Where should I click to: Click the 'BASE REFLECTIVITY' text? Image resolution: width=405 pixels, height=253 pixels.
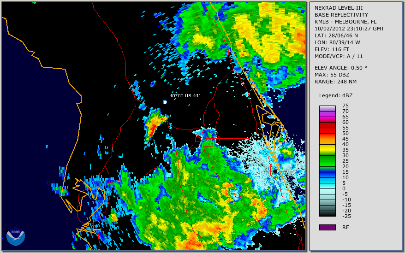click(341, 15)
